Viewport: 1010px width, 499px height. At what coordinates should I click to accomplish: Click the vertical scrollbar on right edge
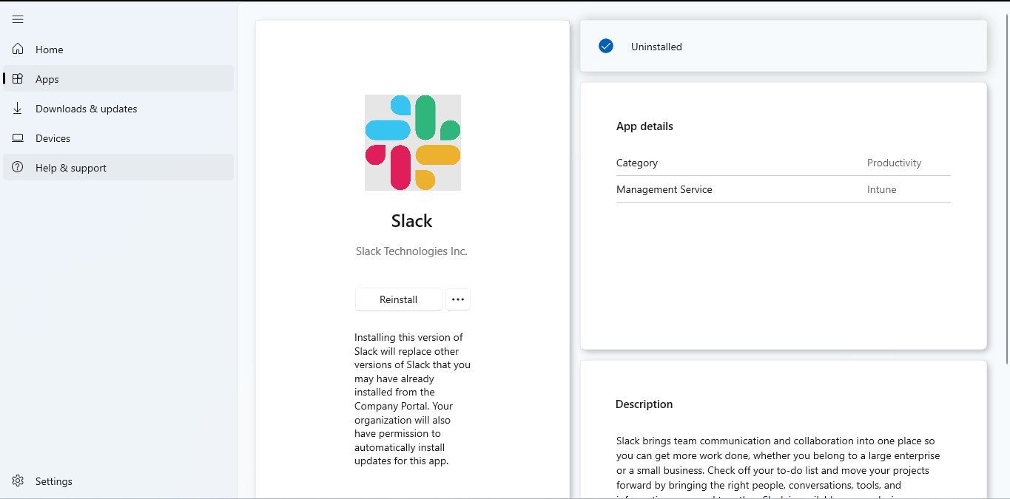1006,190
